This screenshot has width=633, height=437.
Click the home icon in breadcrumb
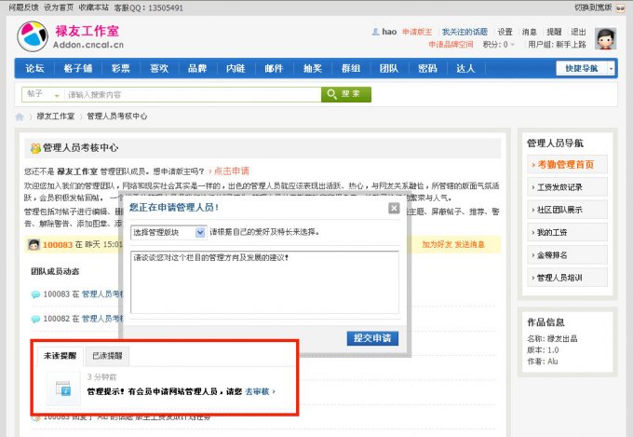[20, 116]
